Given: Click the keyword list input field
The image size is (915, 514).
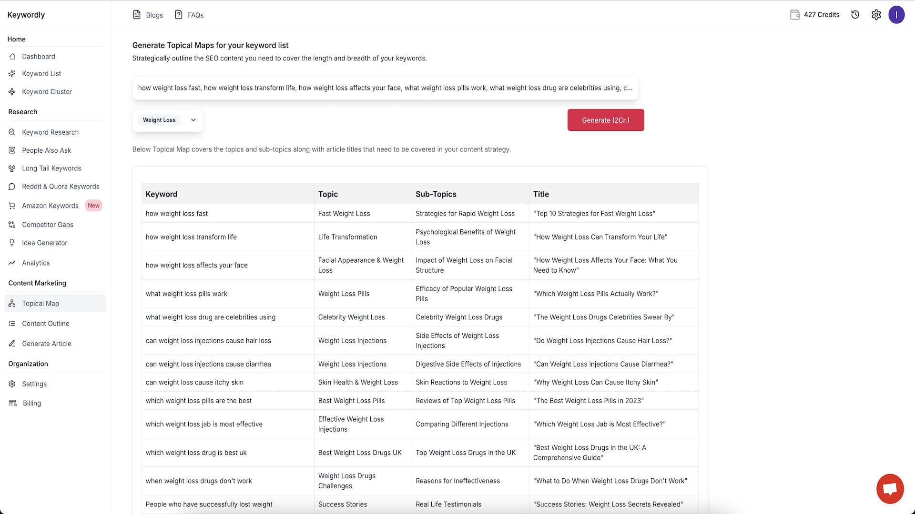Looking at the screenshot, I should point(385,88).
